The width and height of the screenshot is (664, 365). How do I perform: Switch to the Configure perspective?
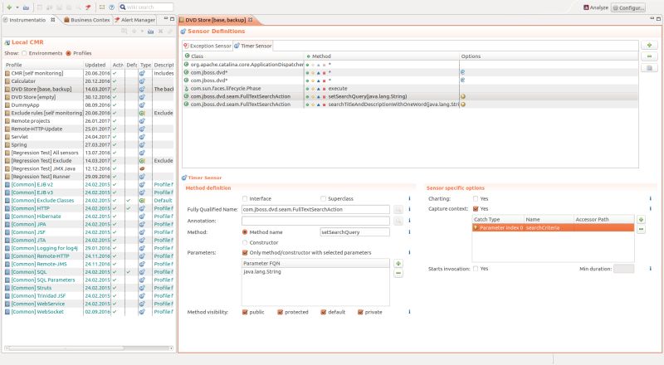(628, 7)
